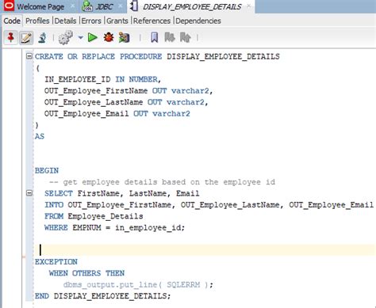Toggle bookmark icon in toolbar
376x308 pixels.
[x=155, y=37]
